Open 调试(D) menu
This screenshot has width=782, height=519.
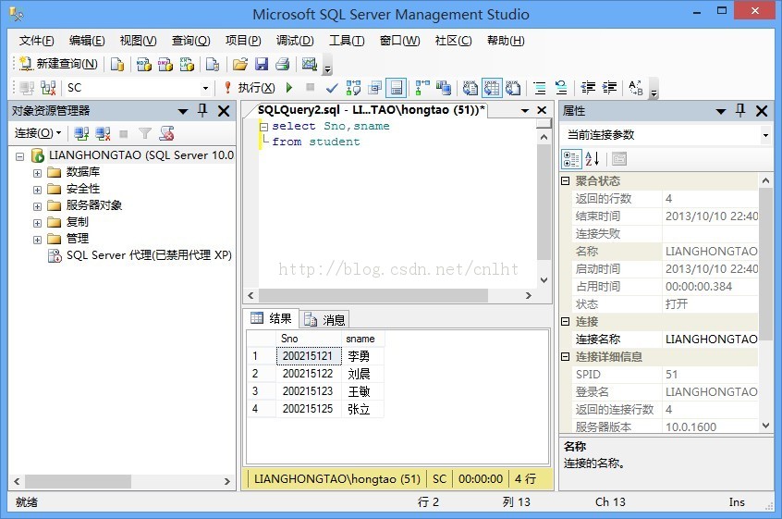coord(295,41)
